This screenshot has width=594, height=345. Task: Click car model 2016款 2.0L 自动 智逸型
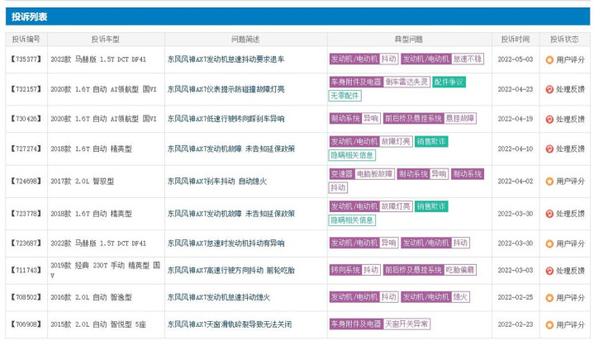coord(92,297)
